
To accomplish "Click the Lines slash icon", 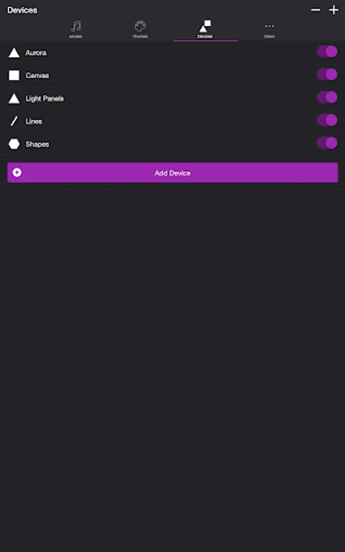I will pyautogui.click(x=14, y=121).
